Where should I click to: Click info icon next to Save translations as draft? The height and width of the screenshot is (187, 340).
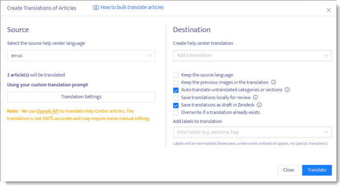(x=259, y=105)
